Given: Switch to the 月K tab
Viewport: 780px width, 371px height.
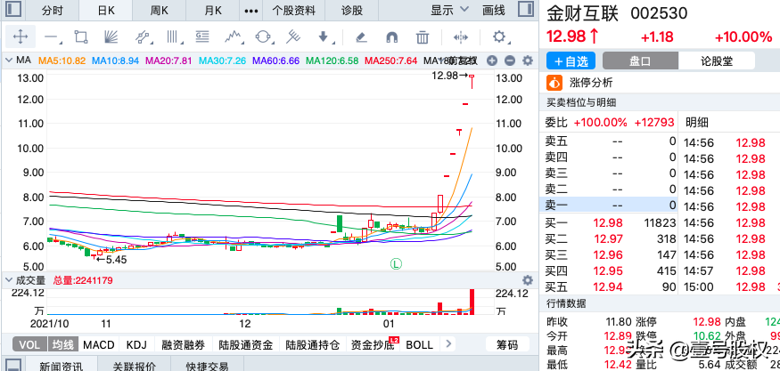Looking at the screenshot, I should point(213,10).
